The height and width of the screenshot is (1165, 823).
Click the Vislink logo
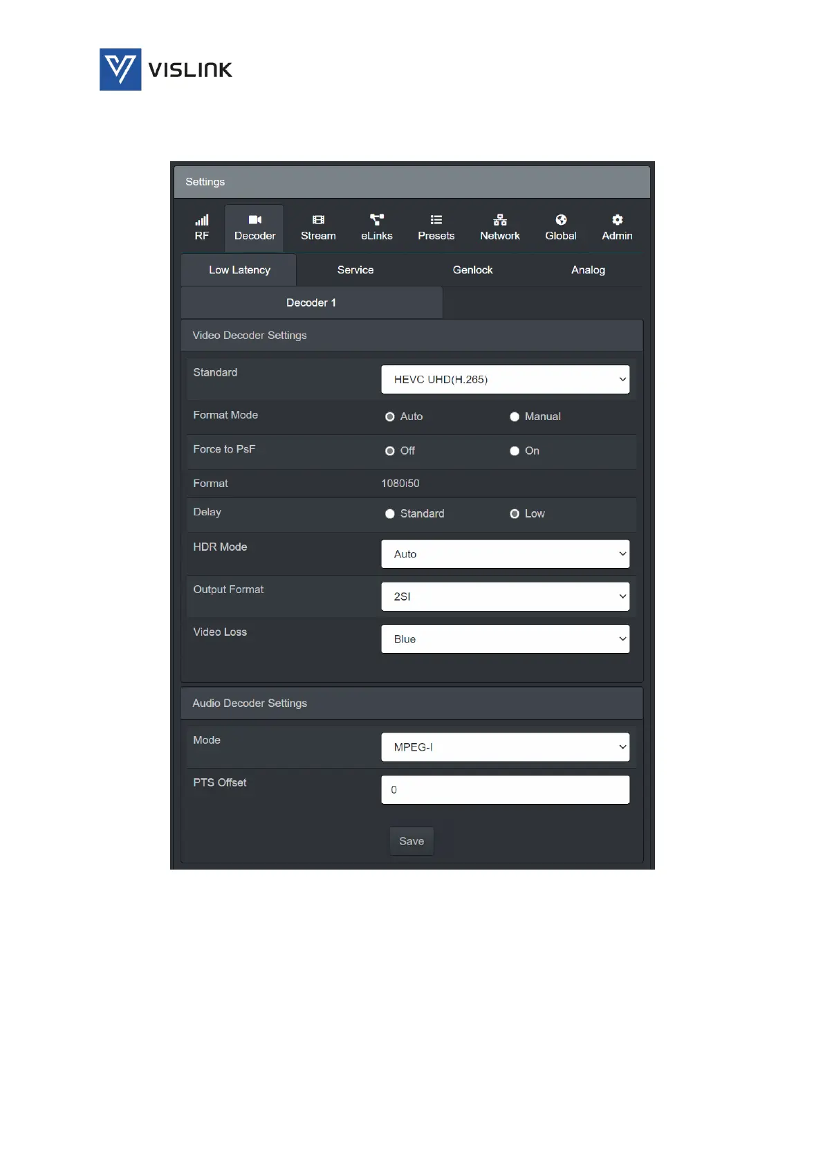166,69
